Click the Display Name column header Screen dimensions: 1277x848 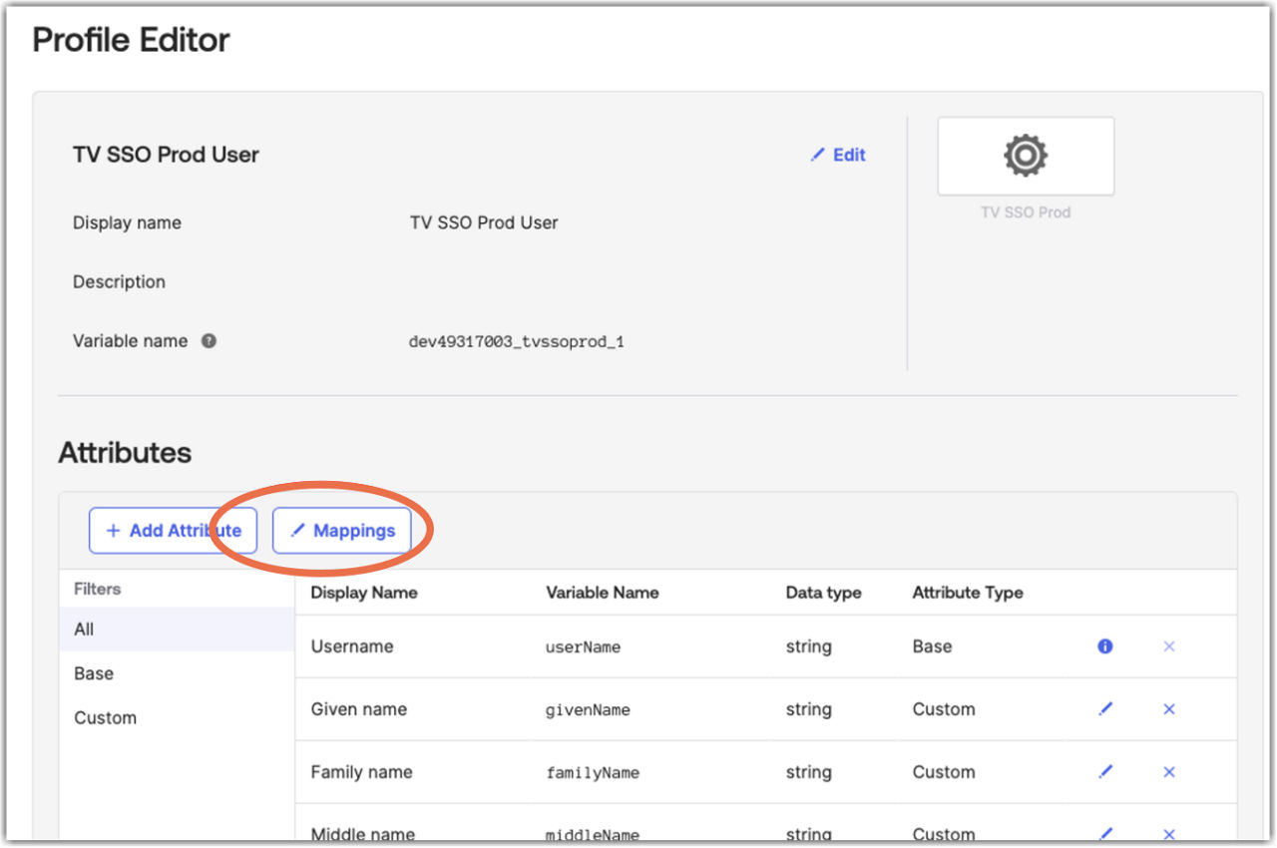click(x=364, y=593)
